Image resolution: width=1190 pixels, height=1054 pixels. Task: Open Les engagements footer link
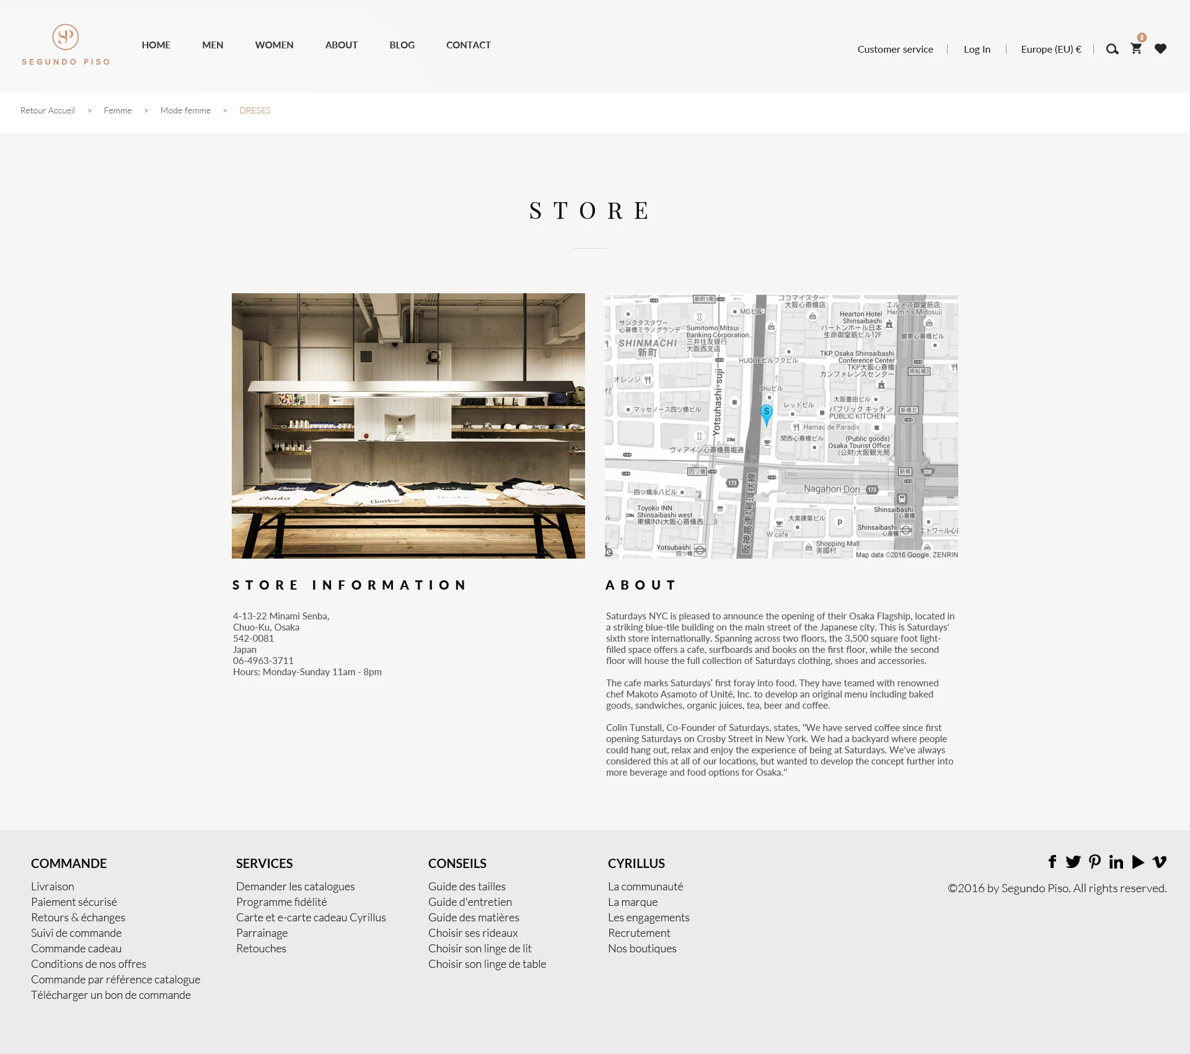[648, 918]
